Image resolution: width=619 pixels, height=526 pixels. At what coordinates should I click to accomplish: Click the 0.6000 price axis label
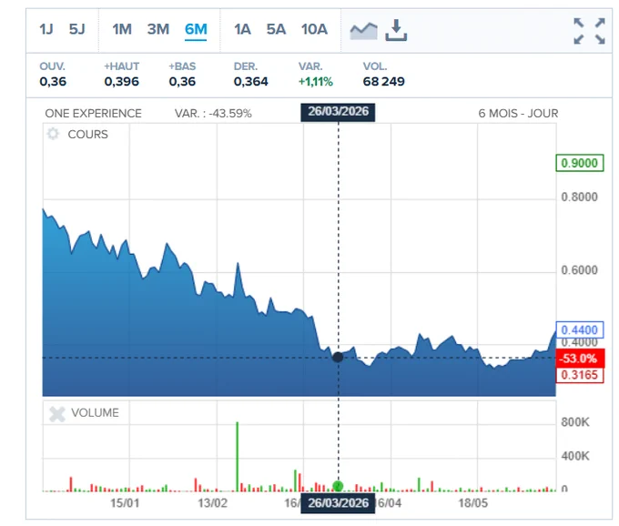580,270
